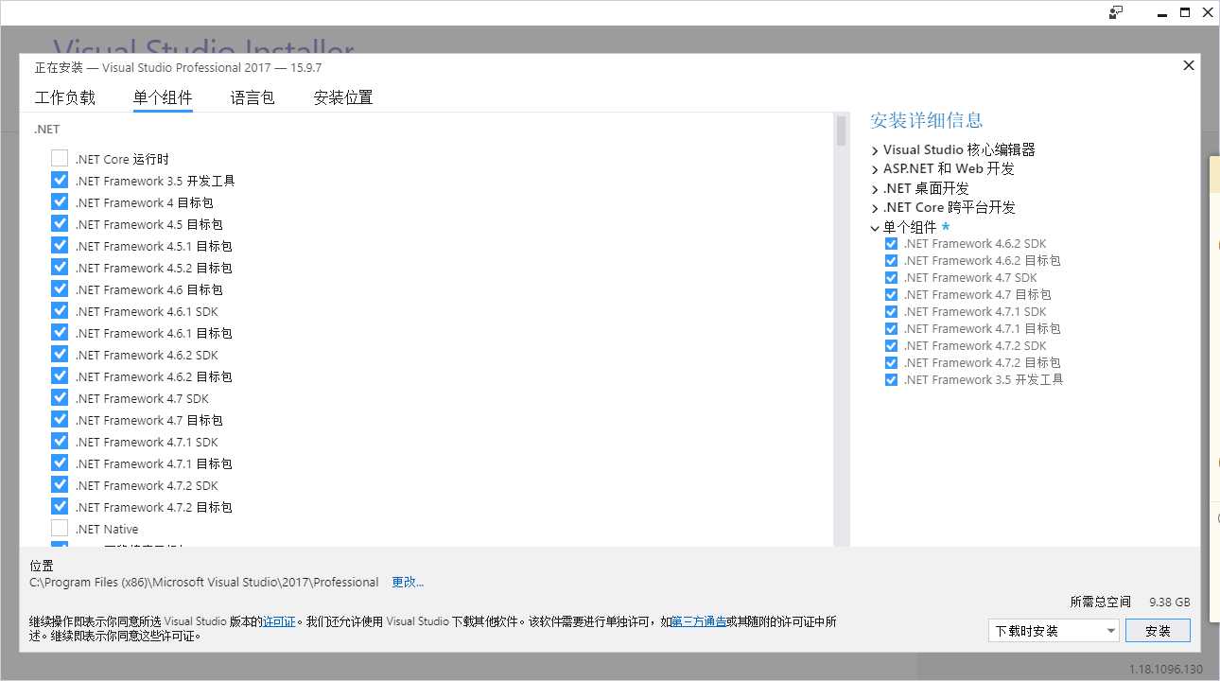Enable the .NET Core 运行时 checkbox
This screenshot has width=1220, height=681.
tap(60, 158)
